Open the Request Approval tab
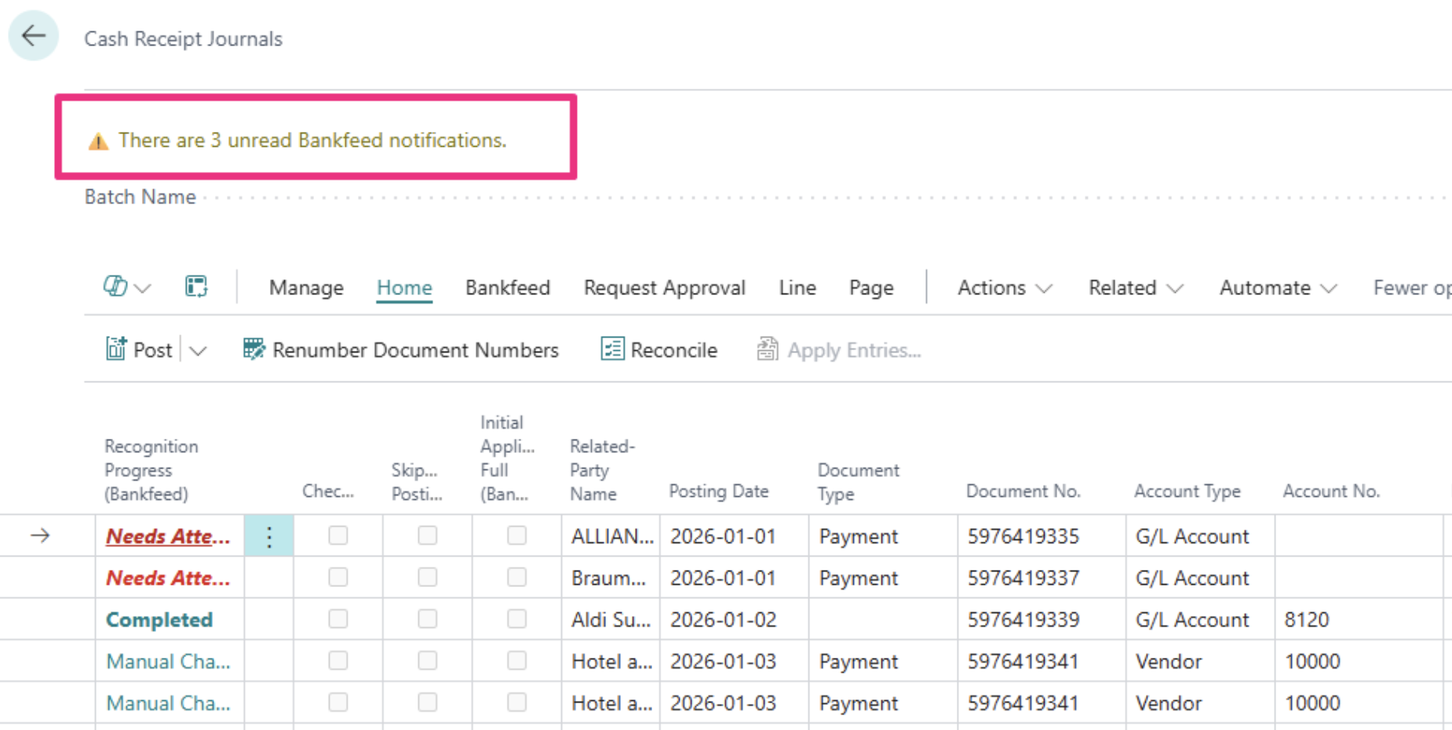This screenshot has width=1452, height=730. point(665,288)
